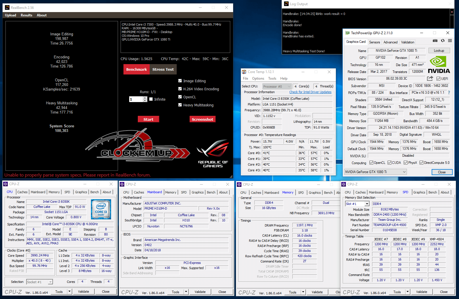Click the Intel Core i3 badge in CPU-Z
The height and width of the screenshot is (299, 459).
[x=101, y=210]
